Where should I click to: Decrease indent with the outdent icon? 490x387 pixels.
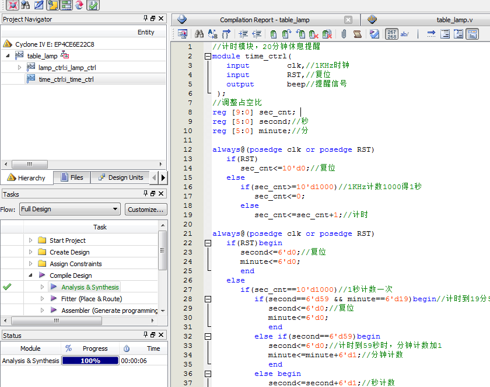coord(257,34)
